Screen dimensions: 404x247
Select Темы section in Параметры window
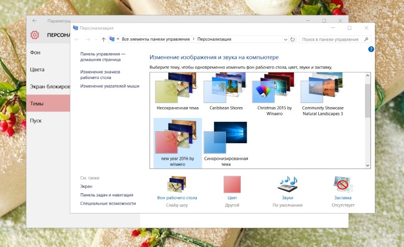[x=48, y=103]
